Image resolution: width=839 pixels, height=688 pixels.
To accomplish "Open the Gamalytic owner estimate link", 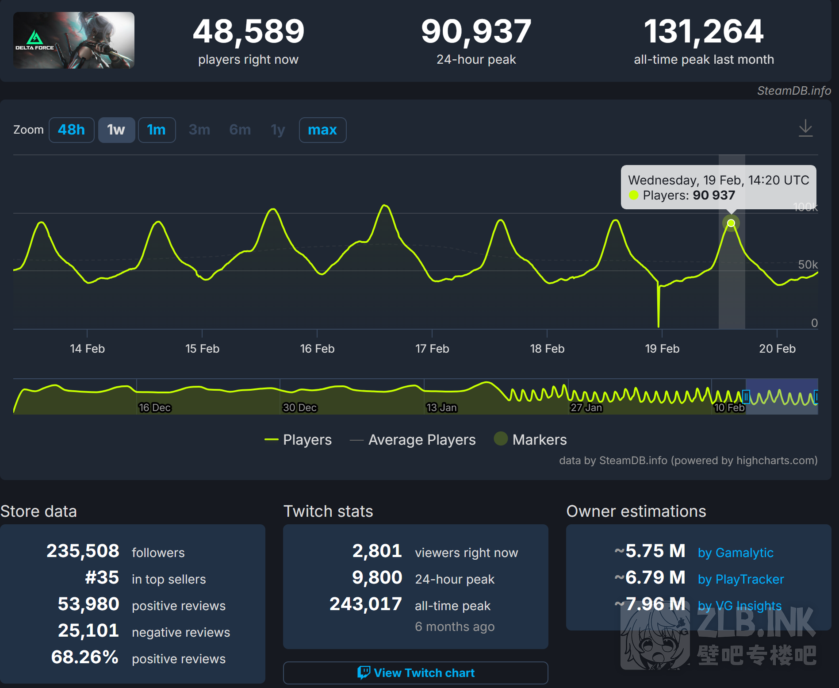I will (736, 553).
